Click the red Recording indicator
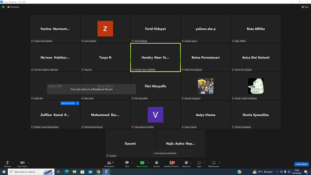 click(x=13, y=7)
